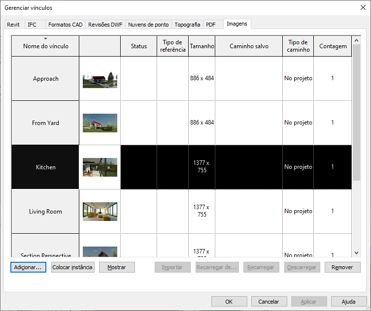Click the 1377 x 755 size of Living Room
Viewport: 371px width, 311px height.
(x=202, y=211)
